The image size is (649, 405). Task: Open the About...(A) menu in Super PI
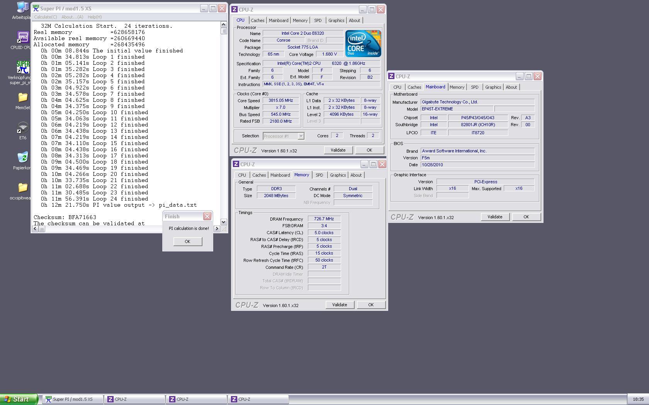[x=72, y=17]
